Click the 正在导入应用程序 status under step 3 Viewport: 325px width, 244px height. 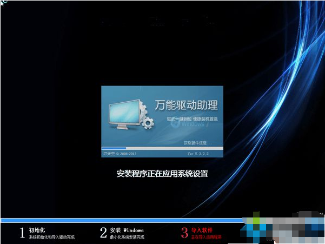[x=206, y=237]
